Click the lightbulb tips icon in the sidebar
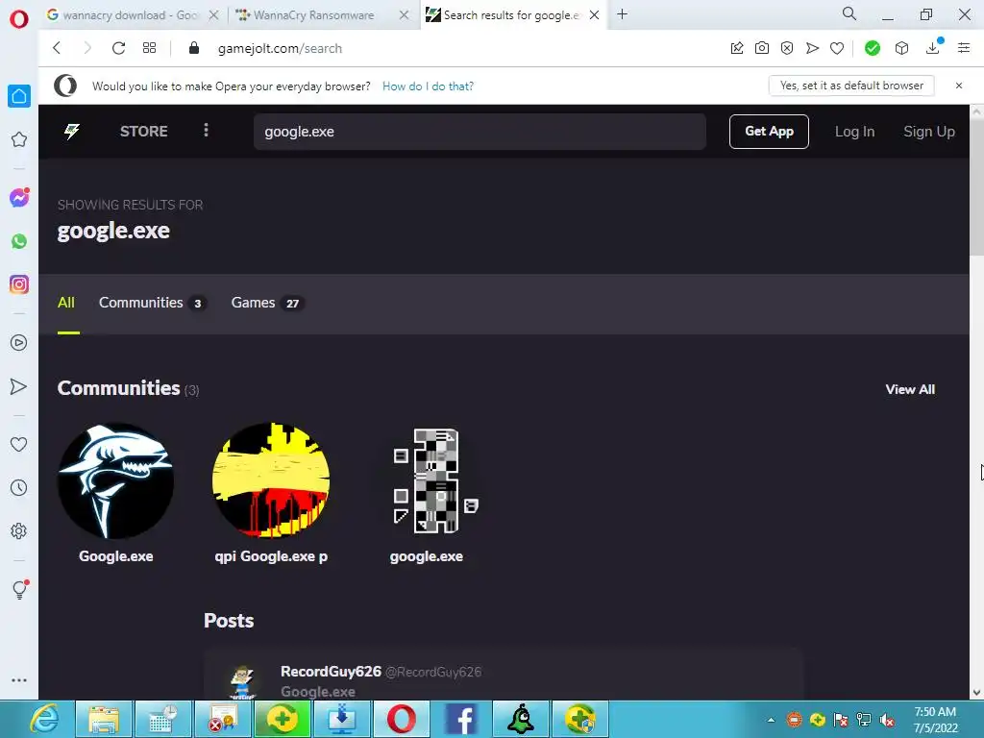The width and height of the screenshot is (984, 738). (19, 589)
